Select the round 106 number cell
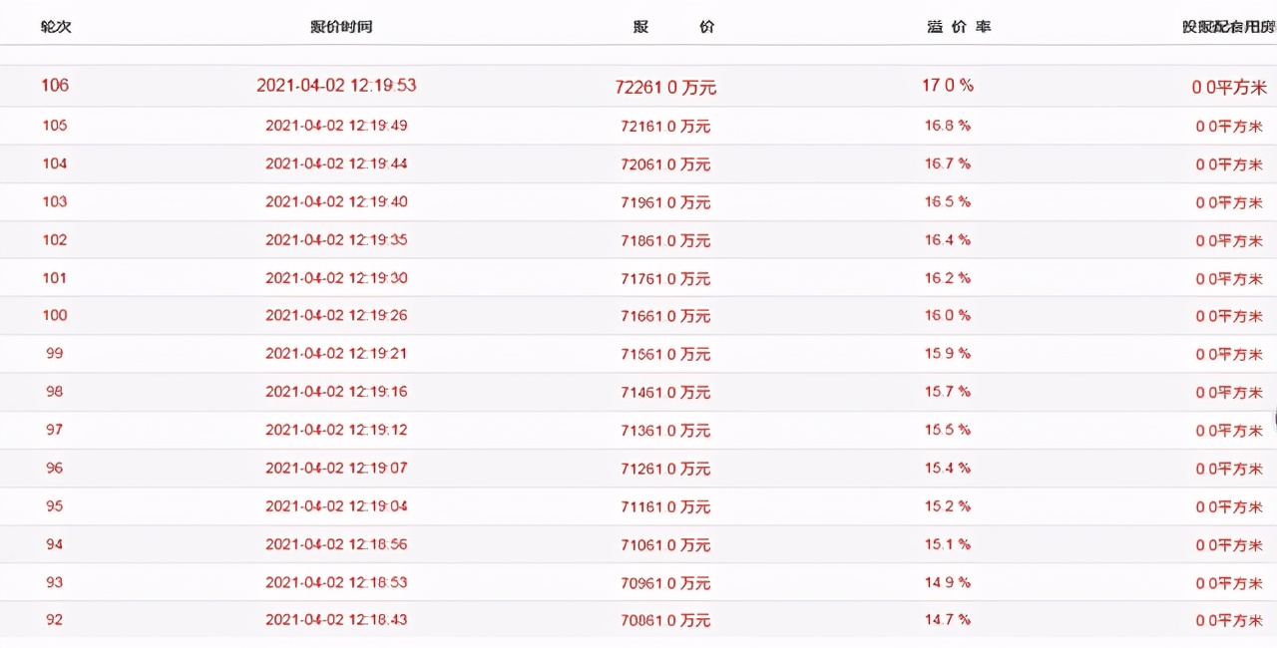 tap(55, 86)
